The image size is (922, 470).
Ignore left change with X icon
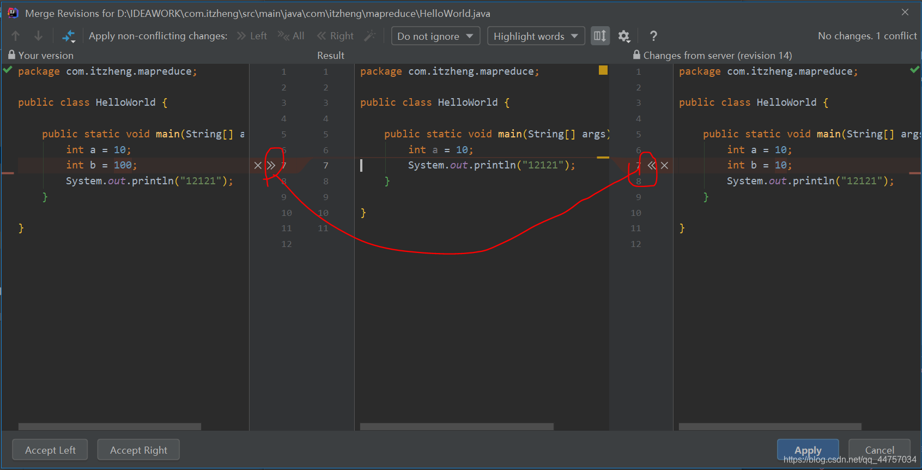point(258,165)
